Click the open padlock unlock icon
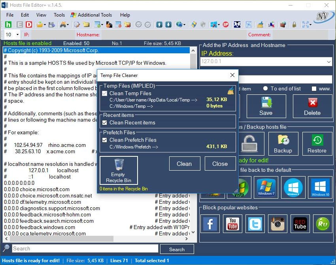The height and width of the screenshot is (265, 336). [x=249, y=143]
